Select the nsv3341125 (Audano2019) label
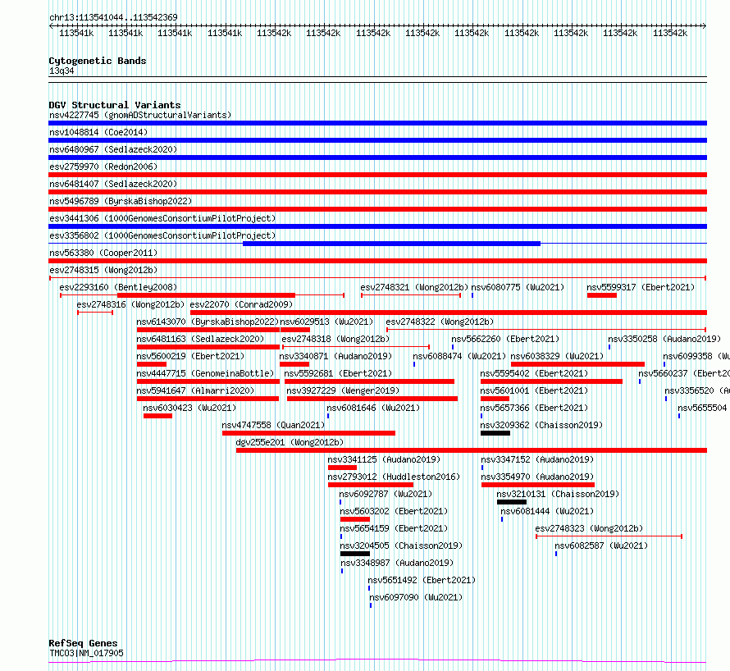The width and height of the screenshot is (730, 671). [x=384, y=459]
